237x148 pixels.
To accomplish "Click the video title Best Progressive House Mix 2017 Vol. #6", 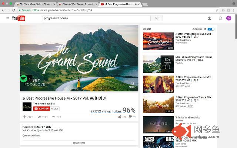I will tap(64, 98).
